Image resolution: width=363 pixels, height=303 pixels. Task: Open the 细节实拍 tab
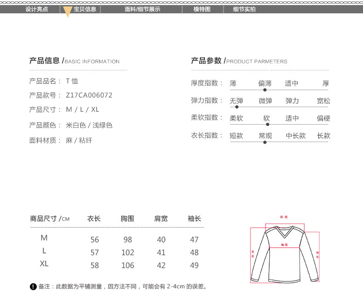(x=244, y=9)
